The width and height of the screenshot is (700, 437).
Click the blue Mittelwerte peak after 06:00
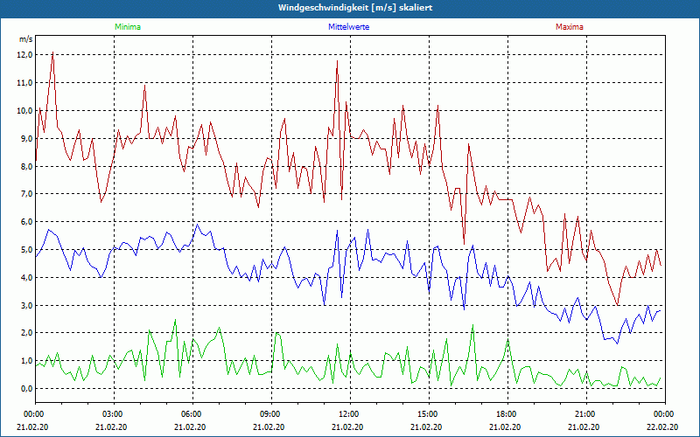[x=198, y=225]
